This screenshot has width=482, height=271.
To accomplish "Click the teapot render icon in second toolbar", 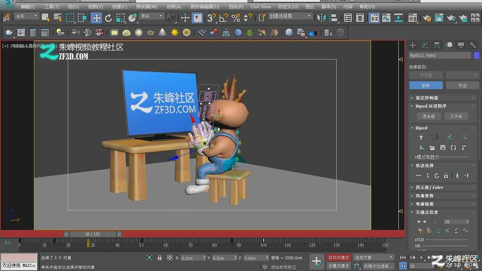I will point(8,33).
